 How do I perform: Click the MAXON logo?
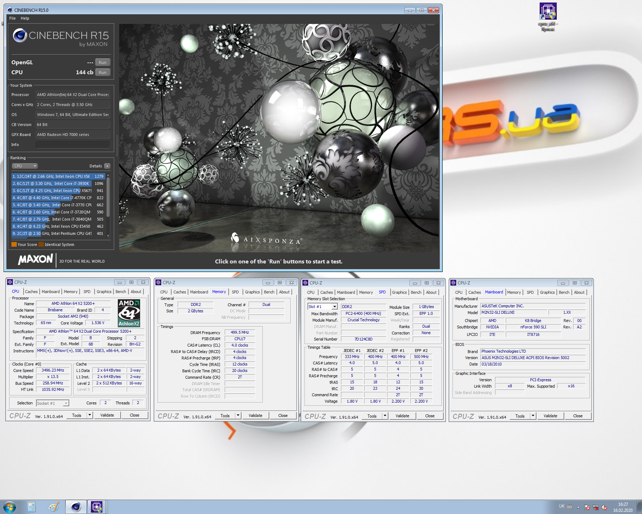tap(36, 259)
